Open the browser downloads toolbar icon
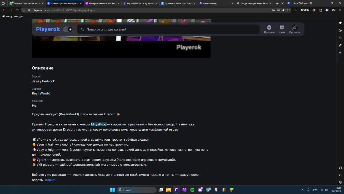Screen dimensions: 344x194 click(295, 10)
